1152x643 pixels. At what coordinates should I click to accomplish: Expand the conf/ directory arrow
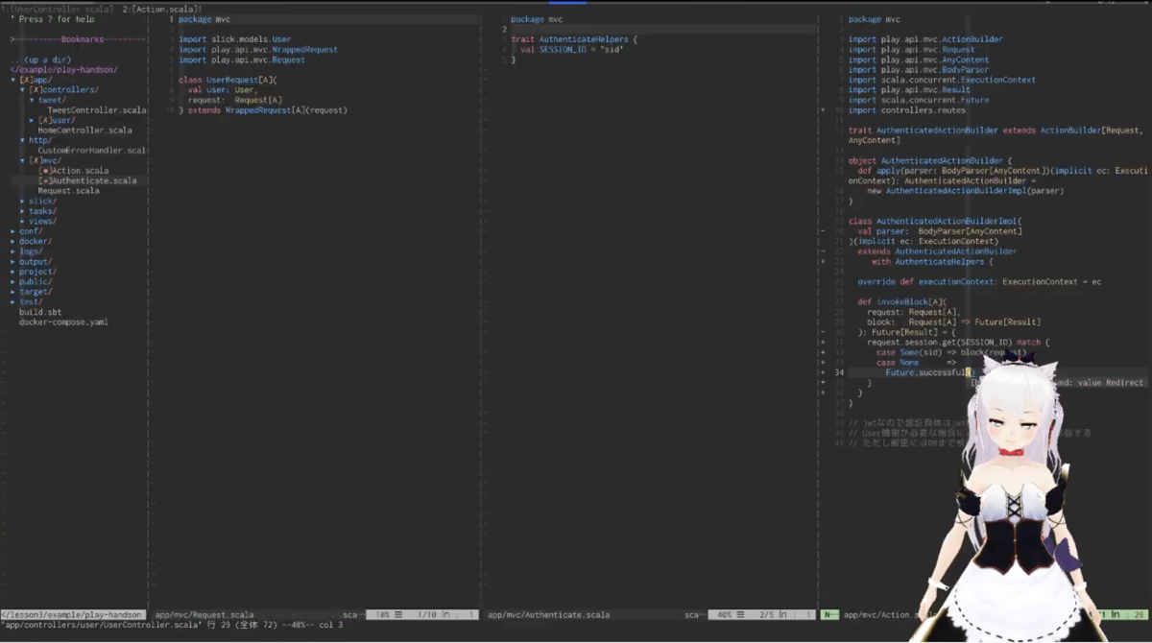[12, 231]
